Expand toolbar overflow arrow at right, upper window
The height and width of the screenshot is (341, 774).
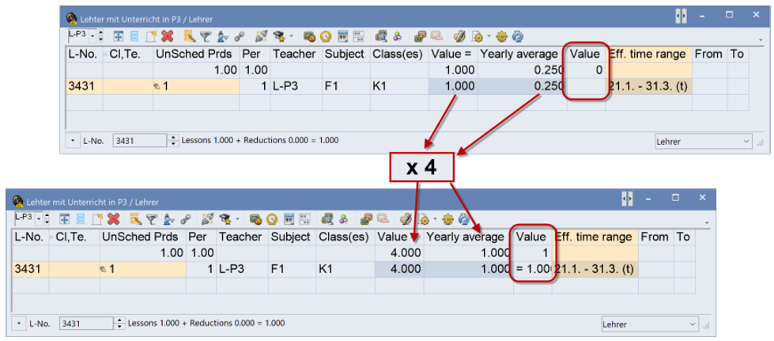point(761,39)
